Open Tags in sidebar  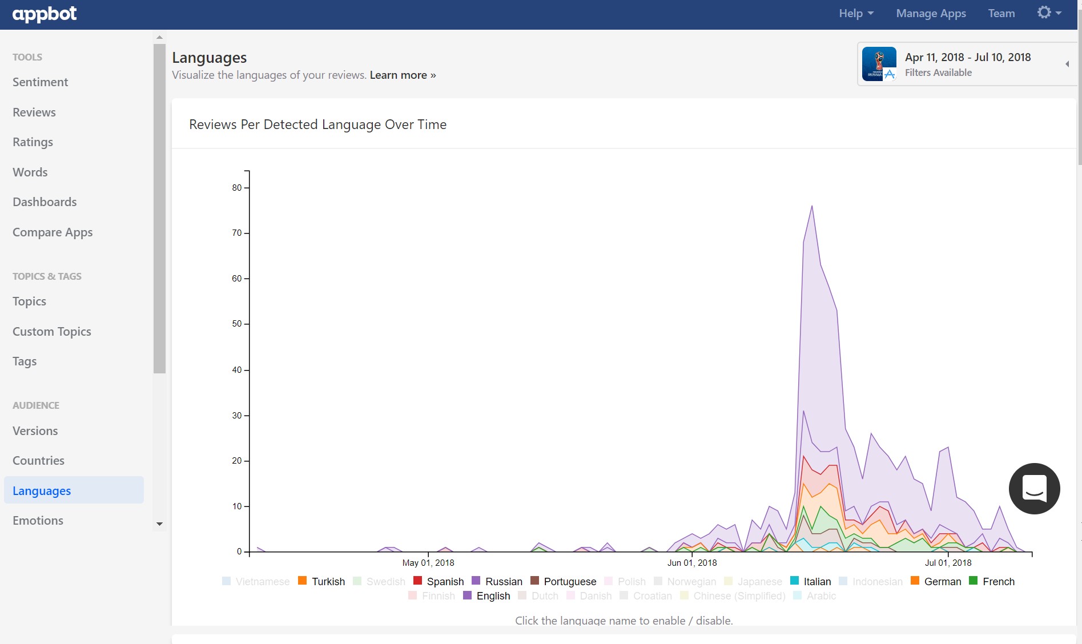pyautogui.click(x=25, y=361)
